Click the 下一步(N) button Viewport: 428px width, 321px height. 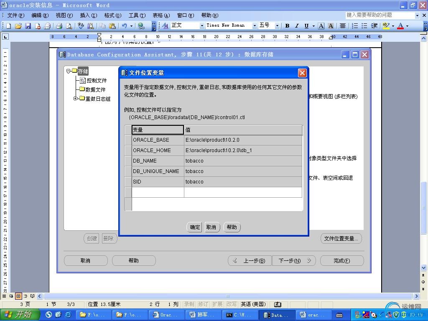pyautogui.click(x=294, y=261)
